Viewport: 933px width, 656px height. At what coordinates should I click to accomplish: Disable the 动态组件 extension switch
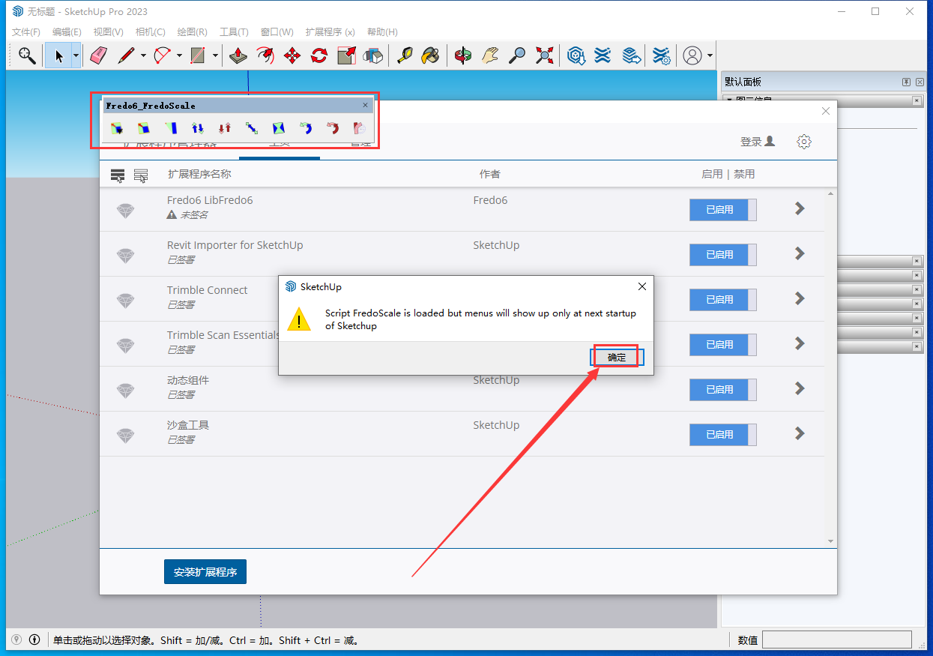[x=723, y=390]
